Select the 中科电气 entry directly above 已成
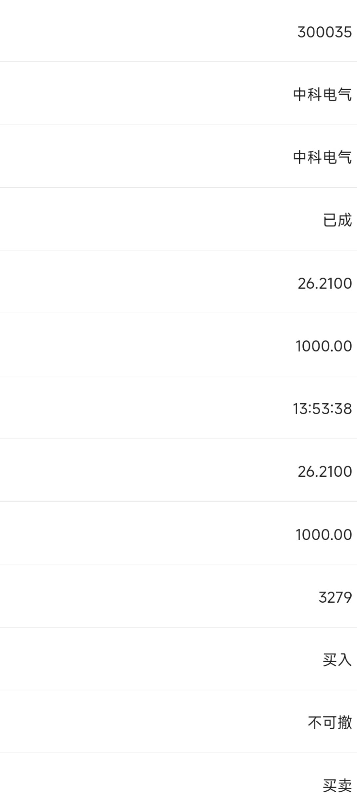 pos(322,157)
